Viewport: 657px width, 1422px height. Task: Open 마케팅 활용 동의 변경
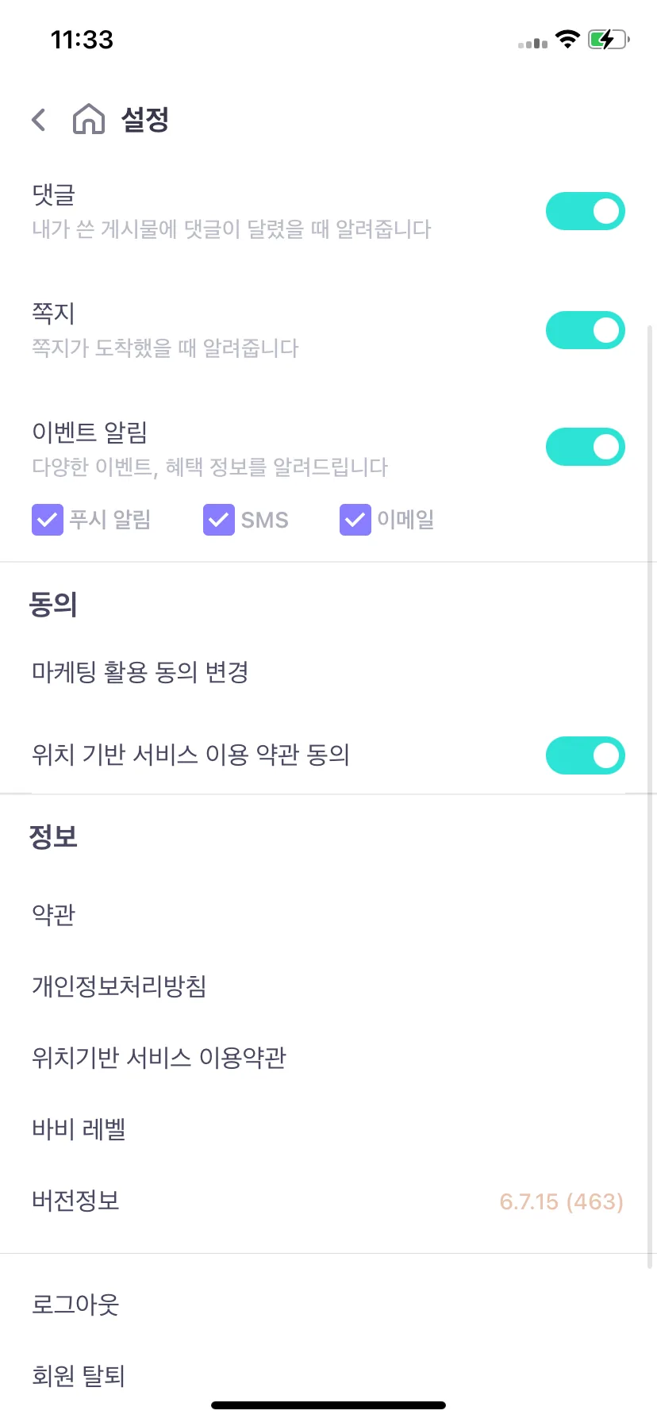tap(328, 672)
